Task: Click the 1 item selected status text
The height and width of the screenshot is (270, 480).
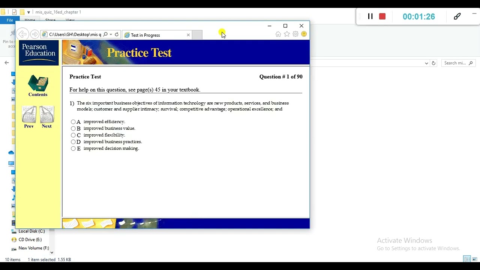Action: pyautogui.click(x=42, y=259)
